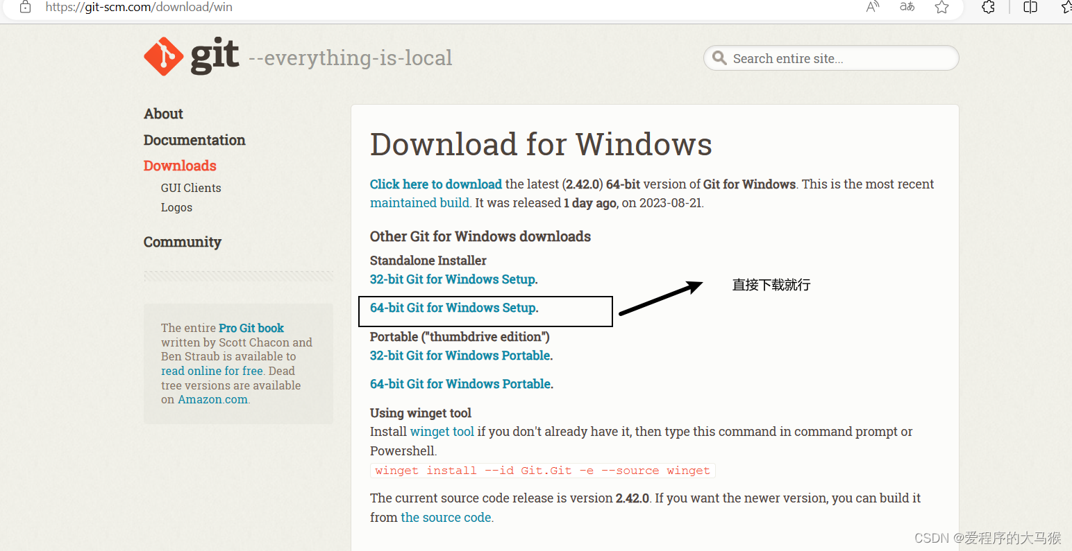The height and width of the screenshot is (551, 1072).
Task: Open 'the source code' link
Action: tap(446, 518)
